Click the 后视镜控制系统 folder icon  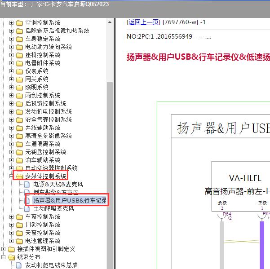click(x=19, y=104)
